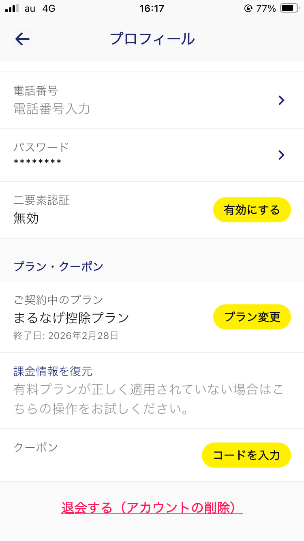
Task: Tap the 16:17 clock in status bar
Action: pyautogui.click(x=152, y=8)
